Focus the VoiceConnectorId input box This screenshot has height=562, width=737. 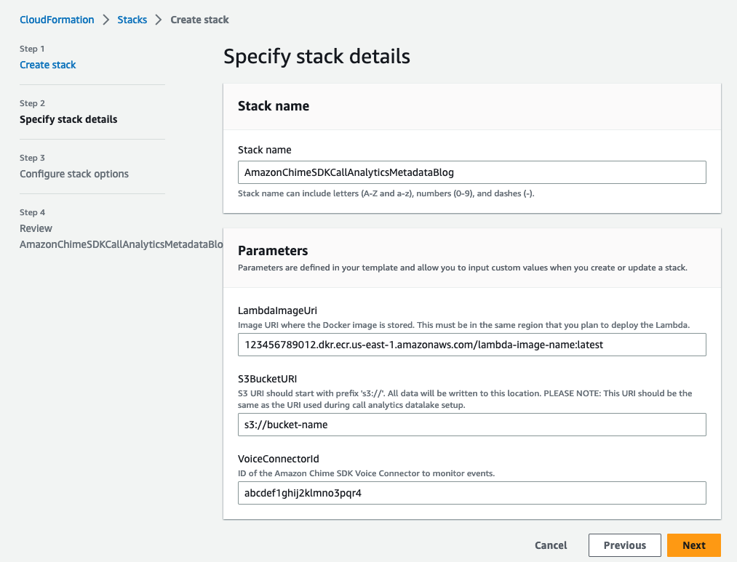click(x=471, y=493)
